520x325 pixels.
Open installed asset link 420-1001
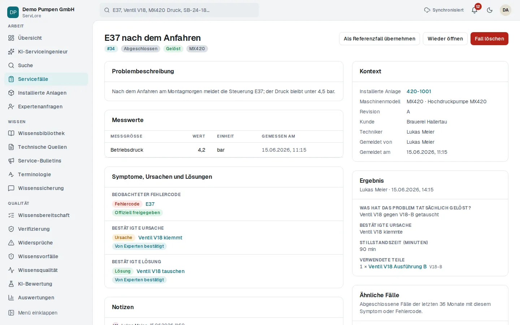419,91
